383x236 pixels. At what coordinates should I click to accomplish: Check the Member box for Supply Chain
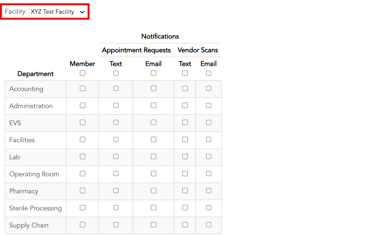[x=82, y=225]
